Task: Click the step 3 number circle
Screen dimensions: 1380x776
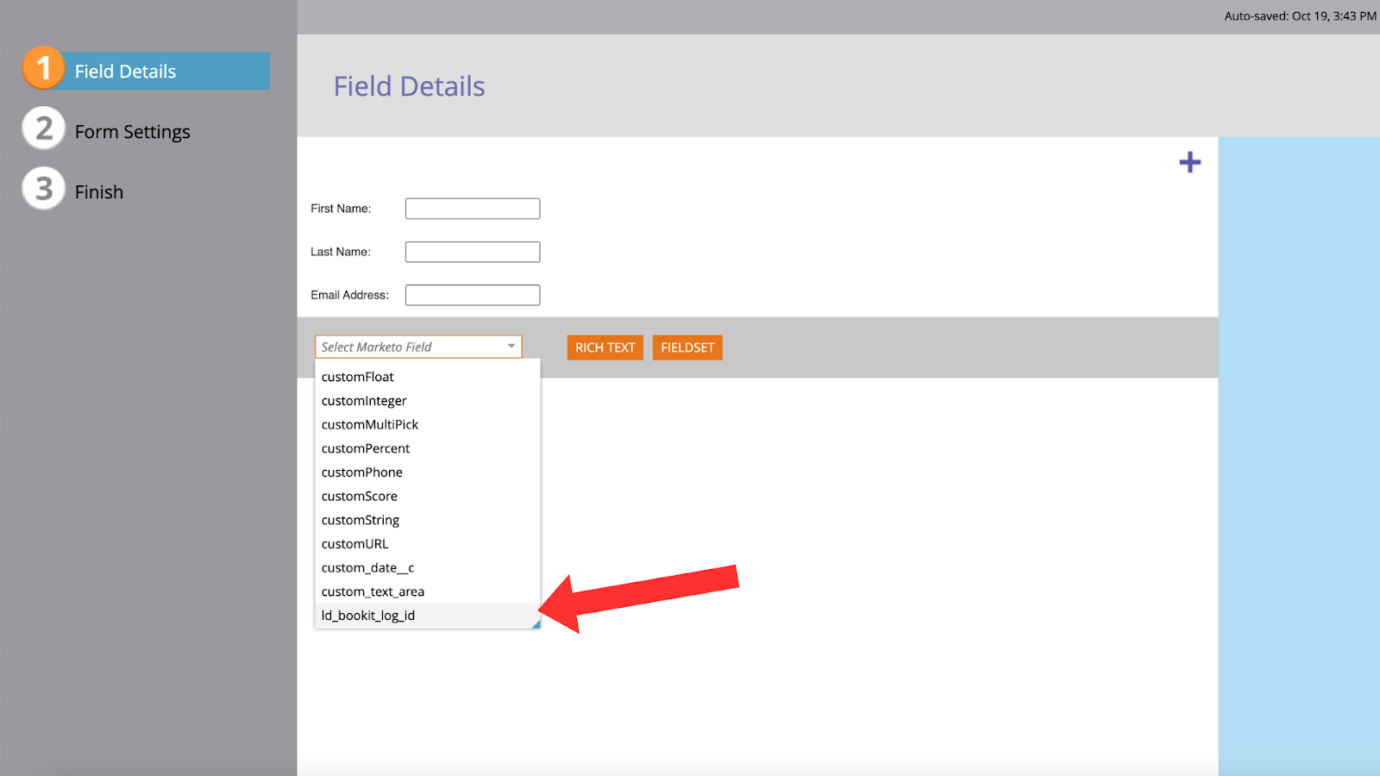Action: 43,190
